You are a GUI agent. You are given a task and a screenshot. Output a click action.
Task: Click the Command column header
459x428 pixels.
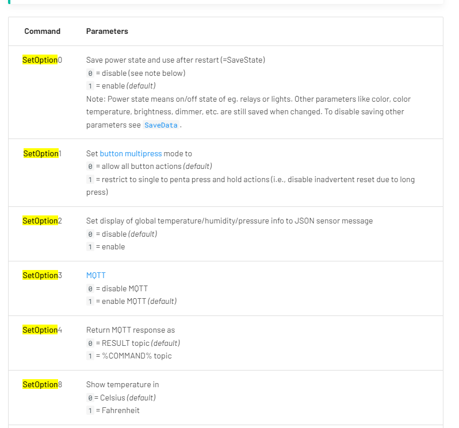click(42, 31)
